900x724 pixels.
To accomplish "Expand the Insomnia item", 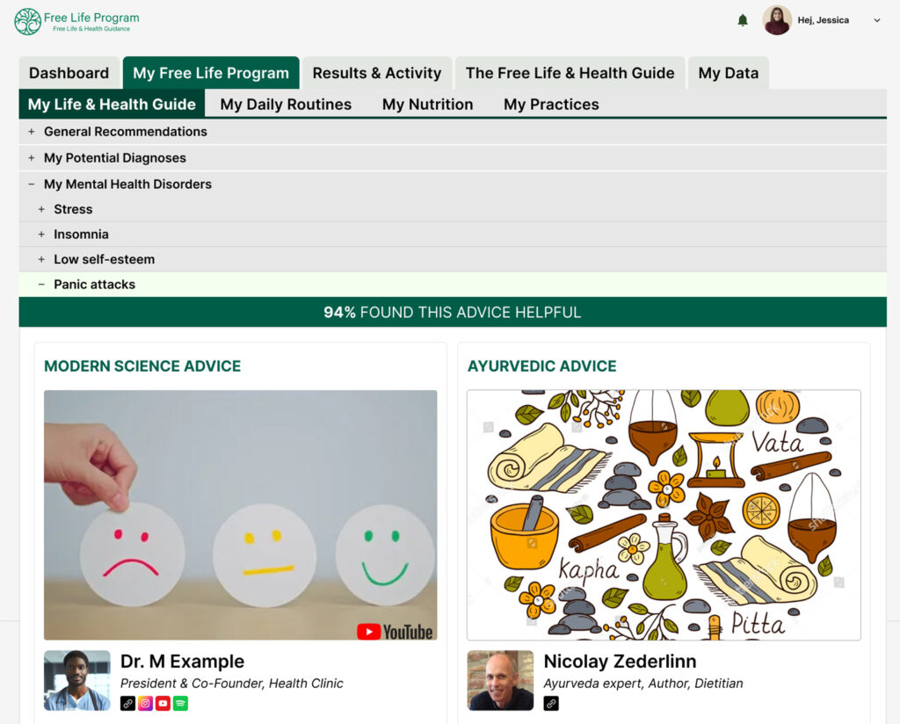I will pyautogui.click(x=453, y=234).
